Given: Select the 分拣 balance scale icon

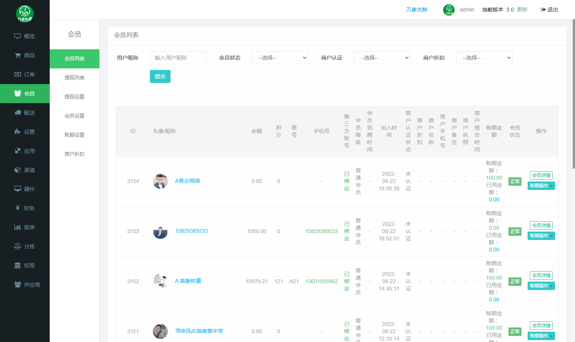Looking at the screenshot, I should point(18,246).
